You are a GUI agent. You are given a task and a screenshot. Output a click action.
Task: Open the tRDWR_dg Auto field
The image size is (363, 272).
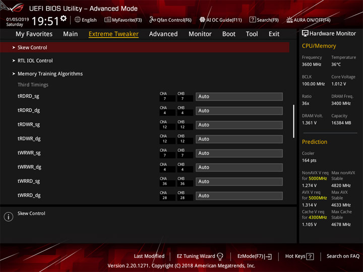coord(239,139)
